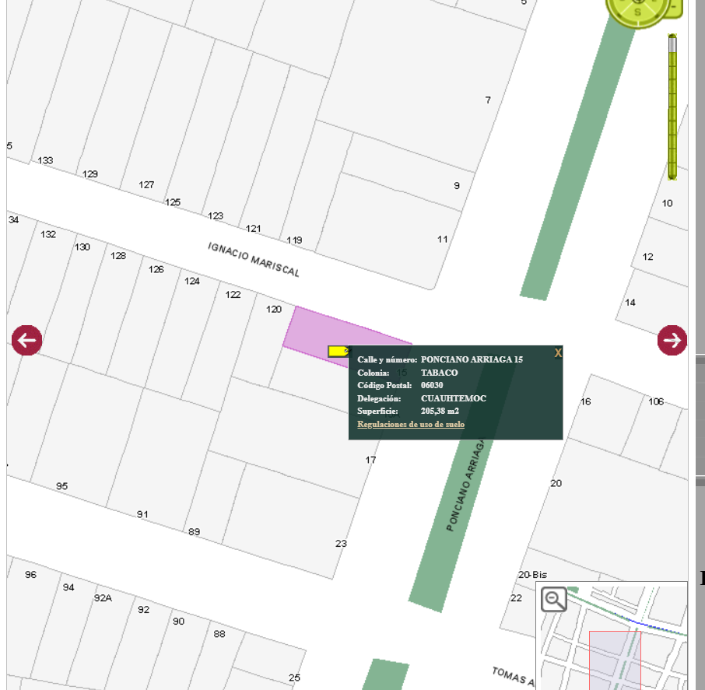The image size is (705, 690).
Task: Select parcel number 119
Action: (x=294, y=240)
